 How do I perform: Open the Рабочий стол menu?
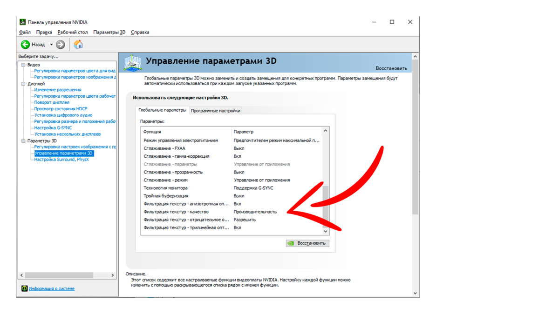point(72,32)
